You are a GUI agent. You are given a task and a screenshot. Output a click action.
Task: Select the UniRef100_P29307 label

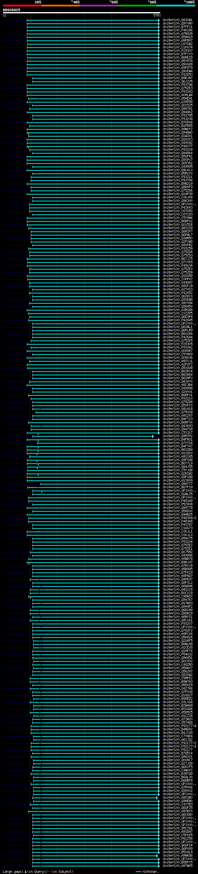pyautogui.click(x=178, y=51)
